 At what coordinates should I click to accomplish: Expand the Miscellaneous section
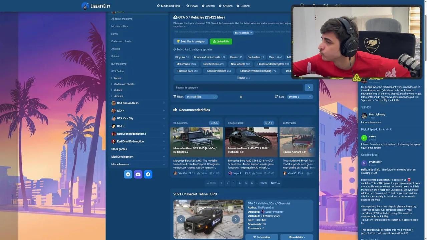tap(164, 164)
